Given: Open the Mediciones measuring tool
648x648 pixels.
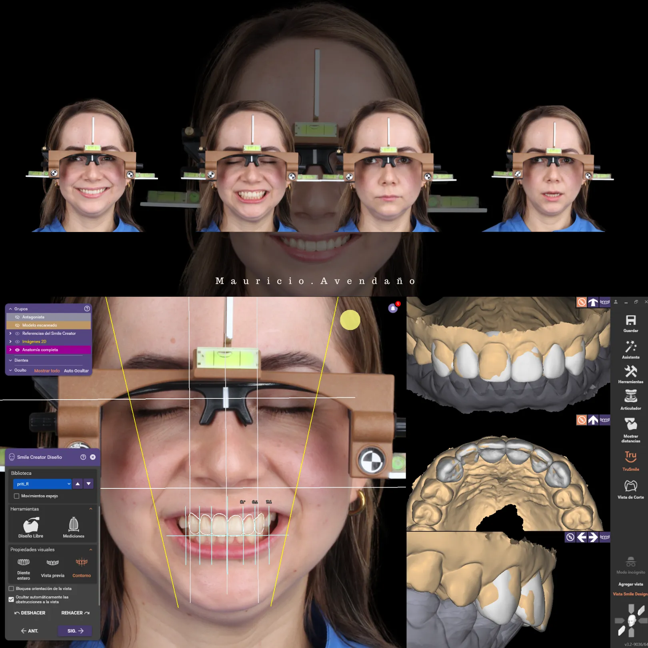Looking at the screenshot, I should point(74,525).
